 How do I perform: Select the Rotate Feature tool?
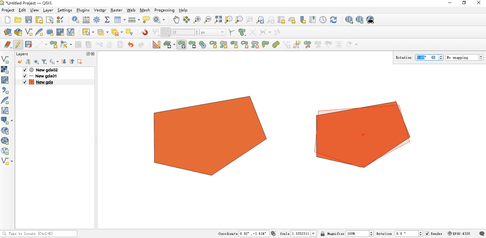point(182,44)
